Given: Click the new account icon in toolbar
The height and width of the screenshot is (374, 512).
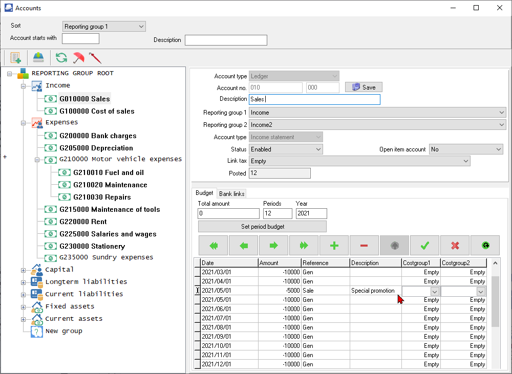Looking at the screenshot, I should [x=15, y=57].
